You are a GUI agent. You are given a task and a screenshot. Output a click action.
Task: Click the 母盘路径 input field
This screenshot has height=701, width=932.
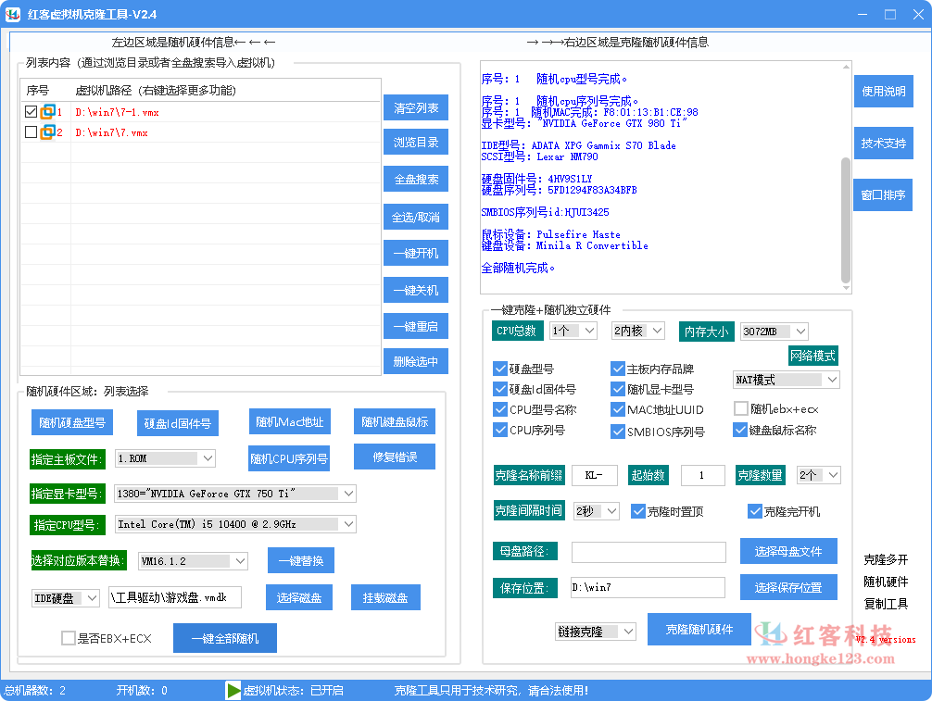pos(649,552)
